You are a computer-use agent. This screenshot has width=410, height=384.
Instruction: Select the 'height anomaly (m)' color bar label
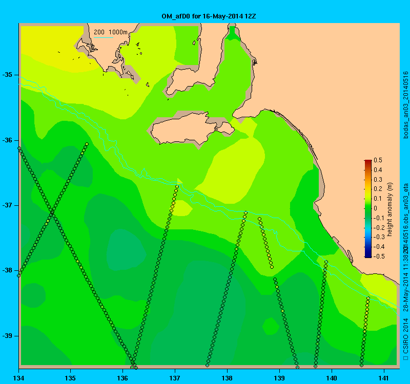(389, 209)
